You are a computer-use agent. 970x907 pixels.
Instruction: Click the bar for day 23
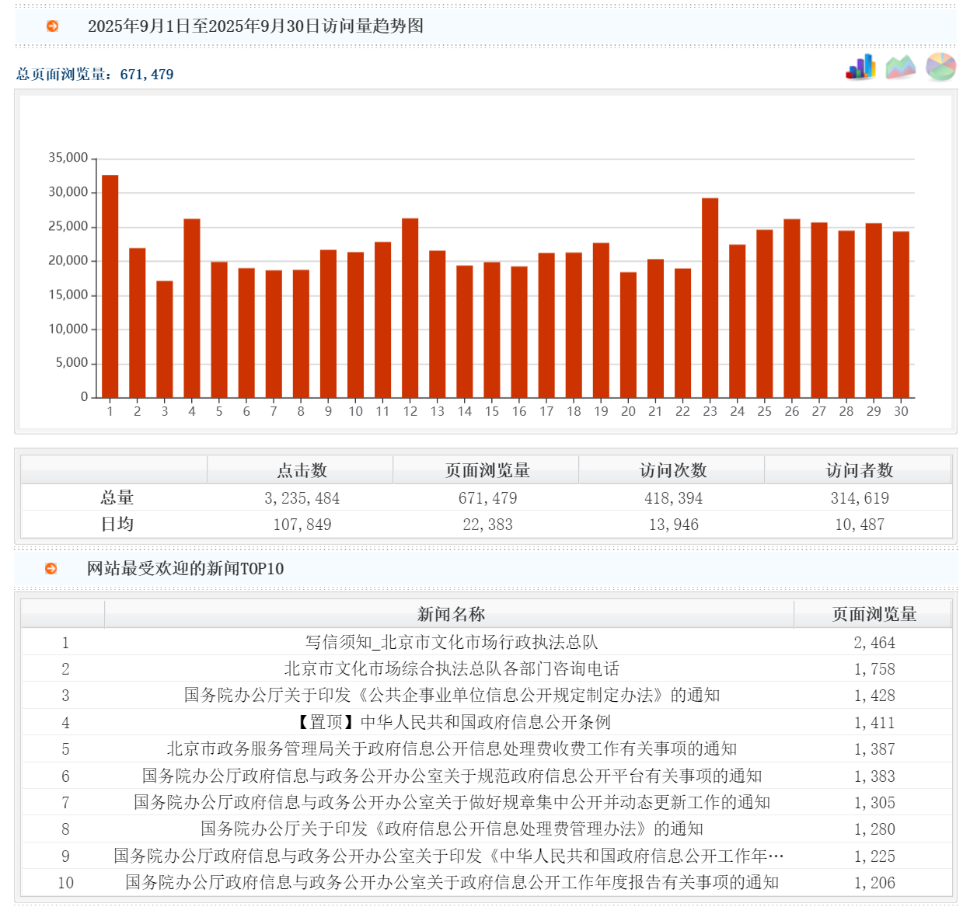pos(710,298)
